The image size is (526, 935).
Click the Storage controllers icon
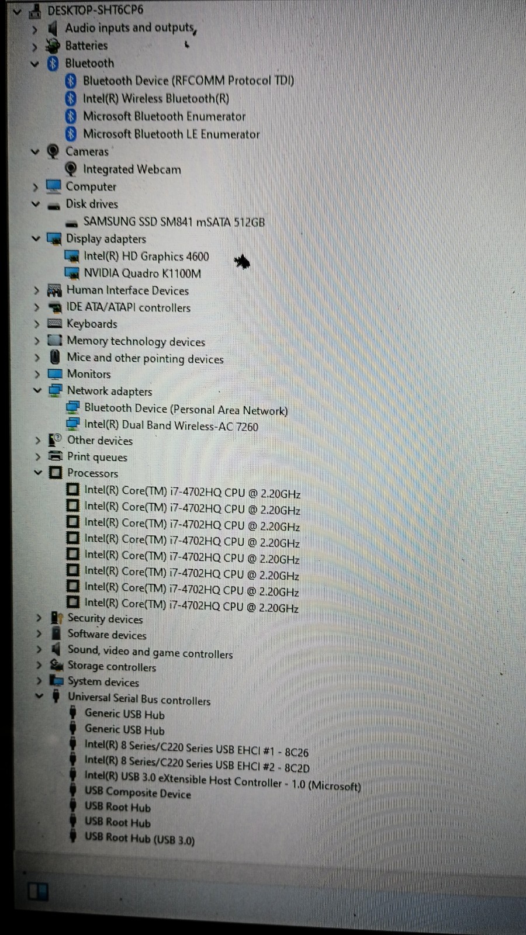pos(57,665)
